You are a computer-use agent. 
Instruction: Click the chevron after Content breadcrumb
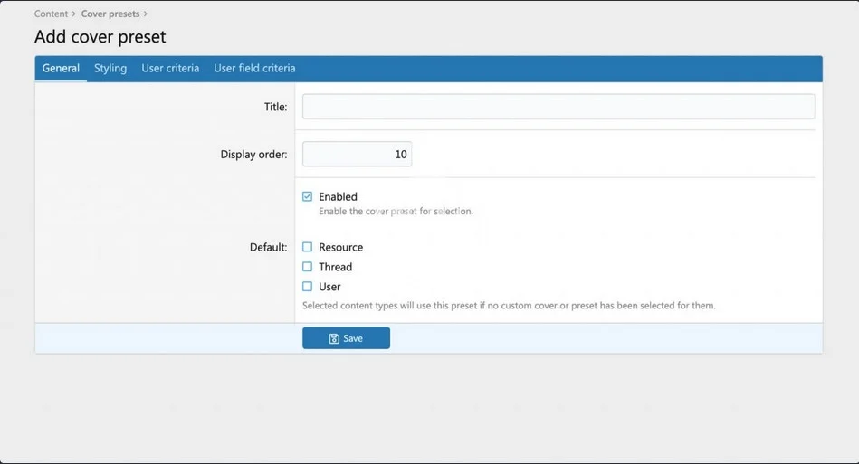coord(74,14)
